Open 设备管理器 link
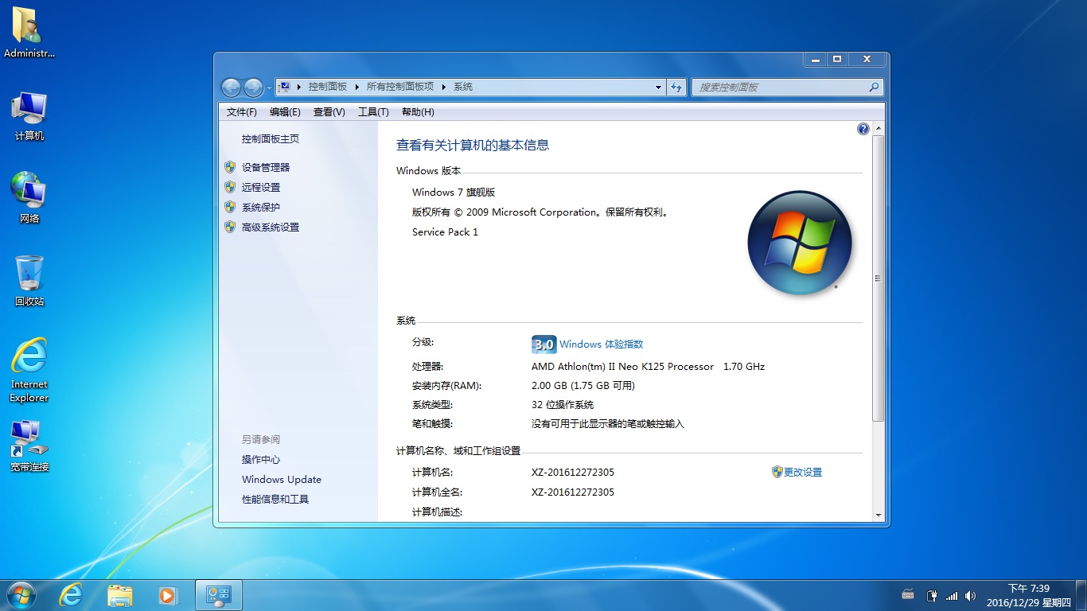The width and height of the screenshot is (1087, 611). (266, 168)
